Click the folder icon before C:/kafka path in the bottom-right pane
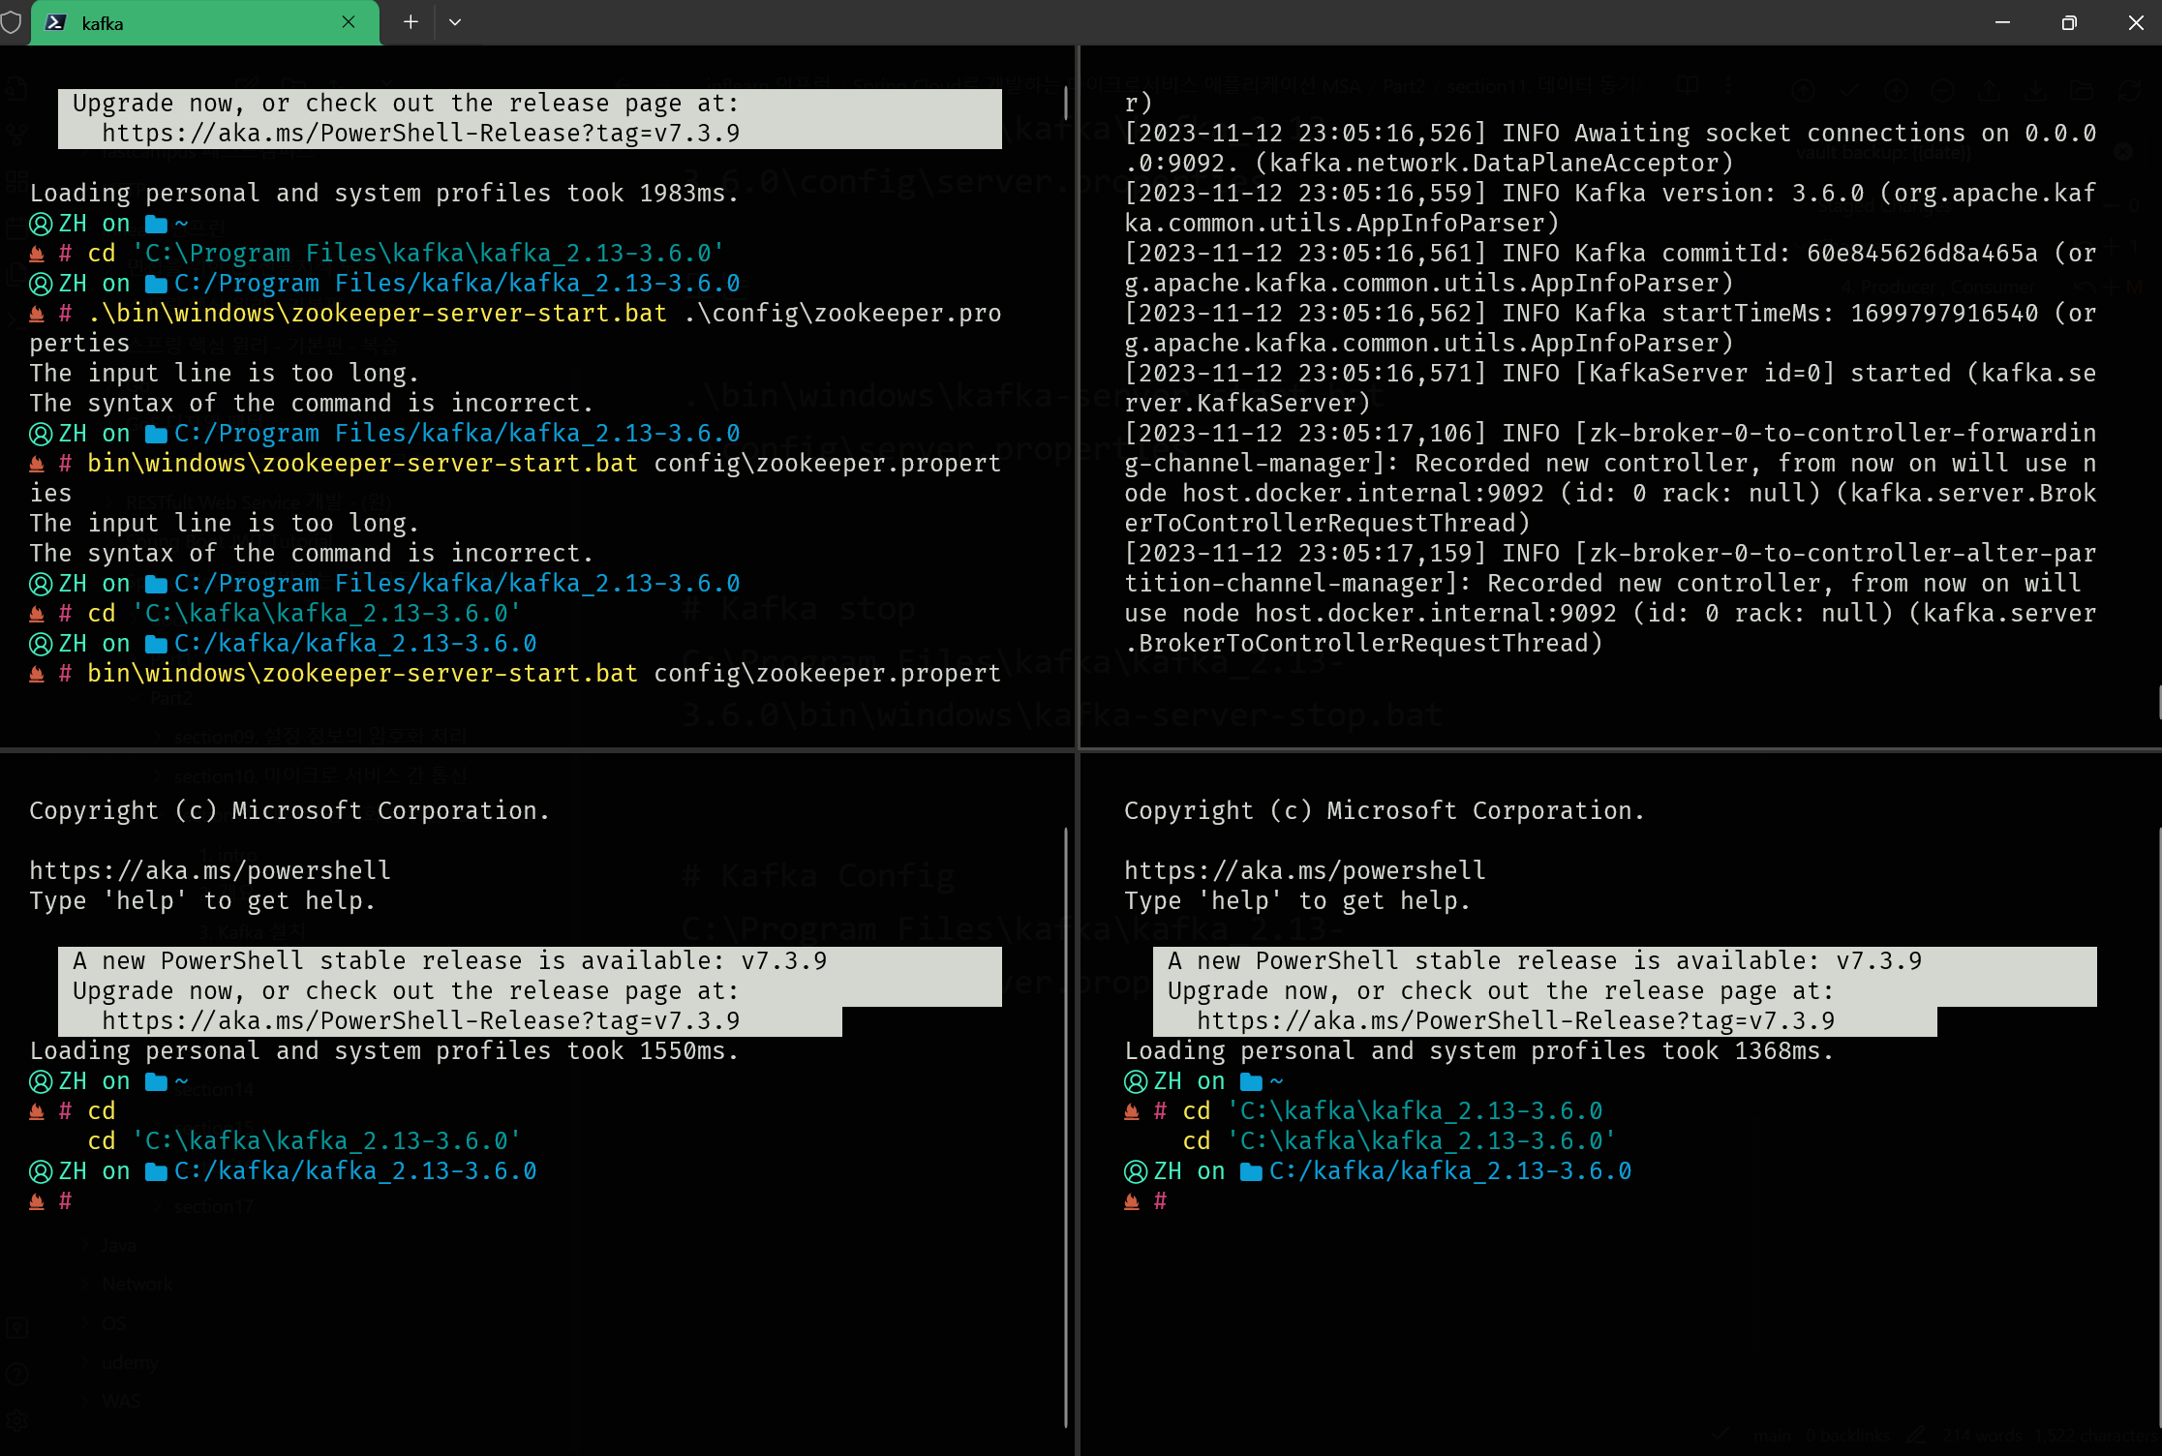 [1251, 1172]
